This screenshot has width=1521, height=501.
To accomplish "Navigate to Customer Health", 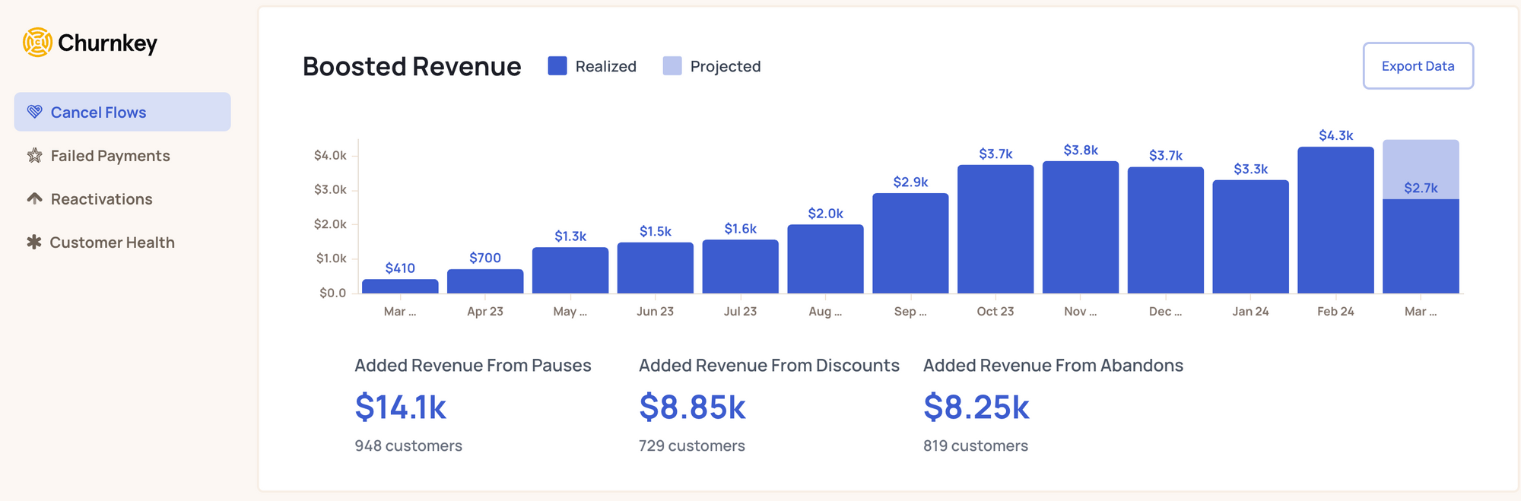I will pos(112,243).
